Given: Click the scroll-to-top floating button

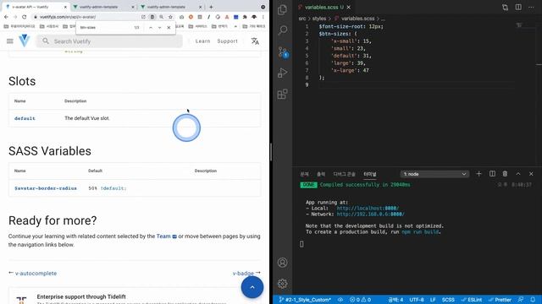Looking at the screenshot, I should tap(252, 287).
